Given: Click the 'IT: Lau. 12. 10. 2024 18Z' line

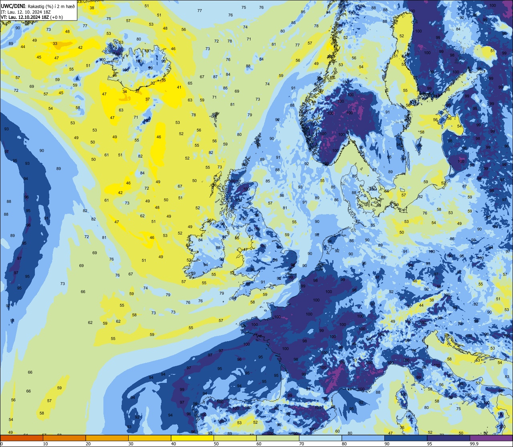Looking at the screenshot, I should (x=26, y=12).
